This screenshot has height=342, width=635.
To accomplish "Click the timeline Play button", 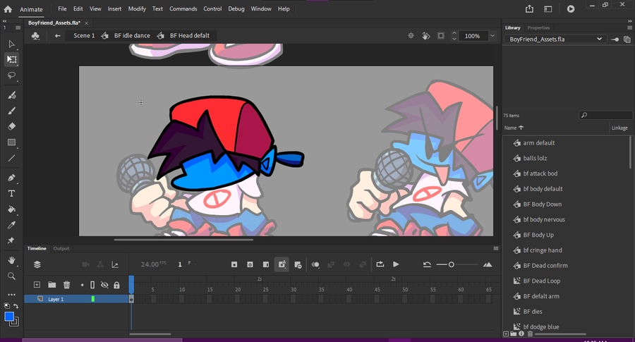I will 396,264.
